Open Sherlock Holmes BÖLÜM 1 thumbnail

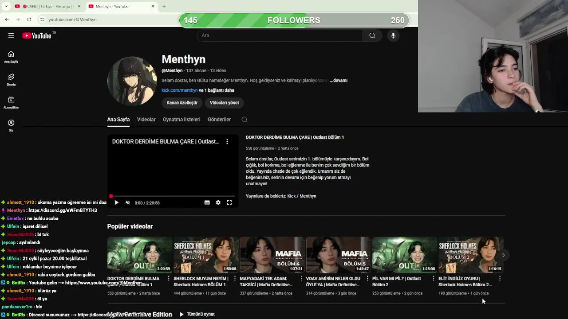[206, 255]
